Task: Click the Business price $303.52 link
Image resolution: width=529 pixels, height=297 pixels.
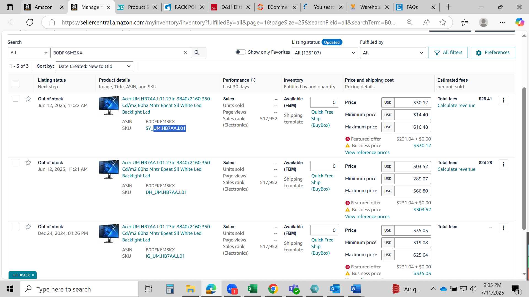Action: pyautogui.click(x=422, y=210)
